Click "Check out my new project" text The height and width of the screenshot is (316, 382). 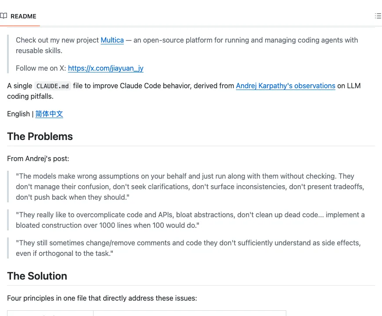57,40
